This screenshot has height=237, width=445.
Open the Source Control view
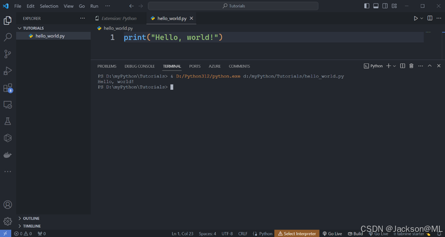tap(8, 54)
